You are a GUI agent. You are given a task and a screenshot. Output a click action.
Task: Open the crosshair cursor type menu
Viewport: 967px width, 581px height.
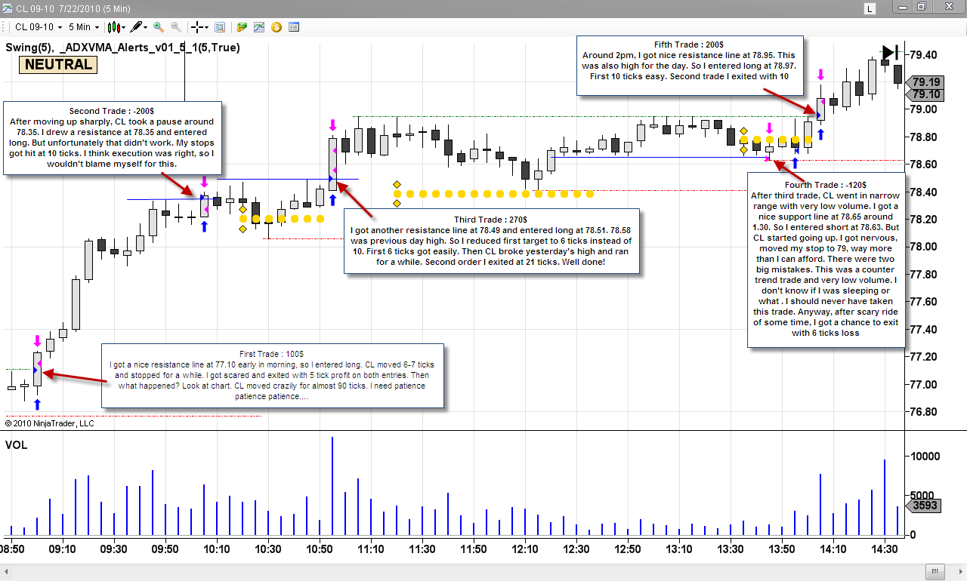click(200, 27)
